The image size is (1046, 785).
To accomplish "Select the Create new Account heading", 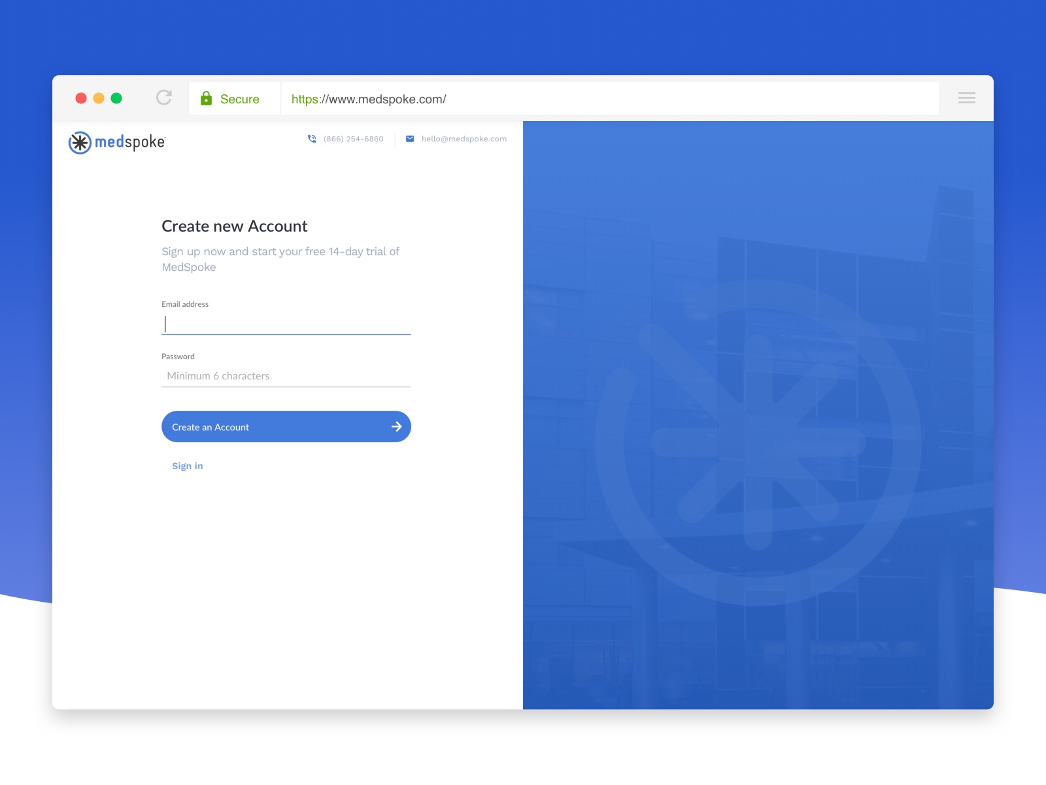I will tap(235, 226).
